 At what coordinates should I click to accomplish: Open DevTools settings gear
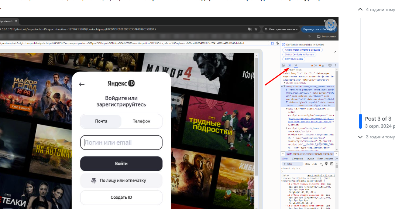pos(330,65)
